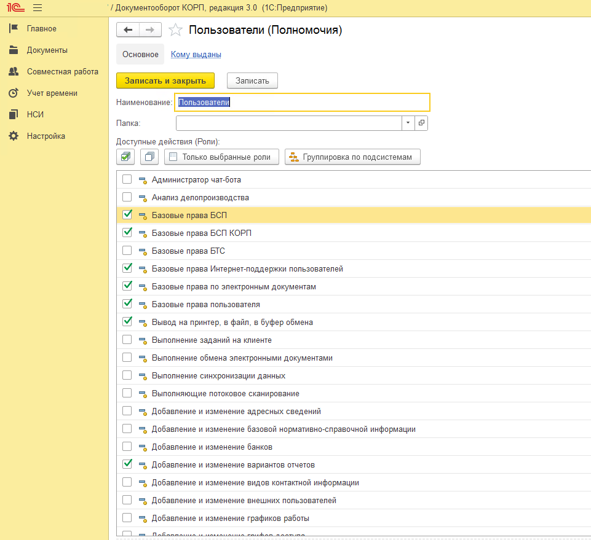Click the 1C logo icon
Image resolution: width=591 pixels, height=540 pixels.
pyautogui.click(x=15, y=7)
